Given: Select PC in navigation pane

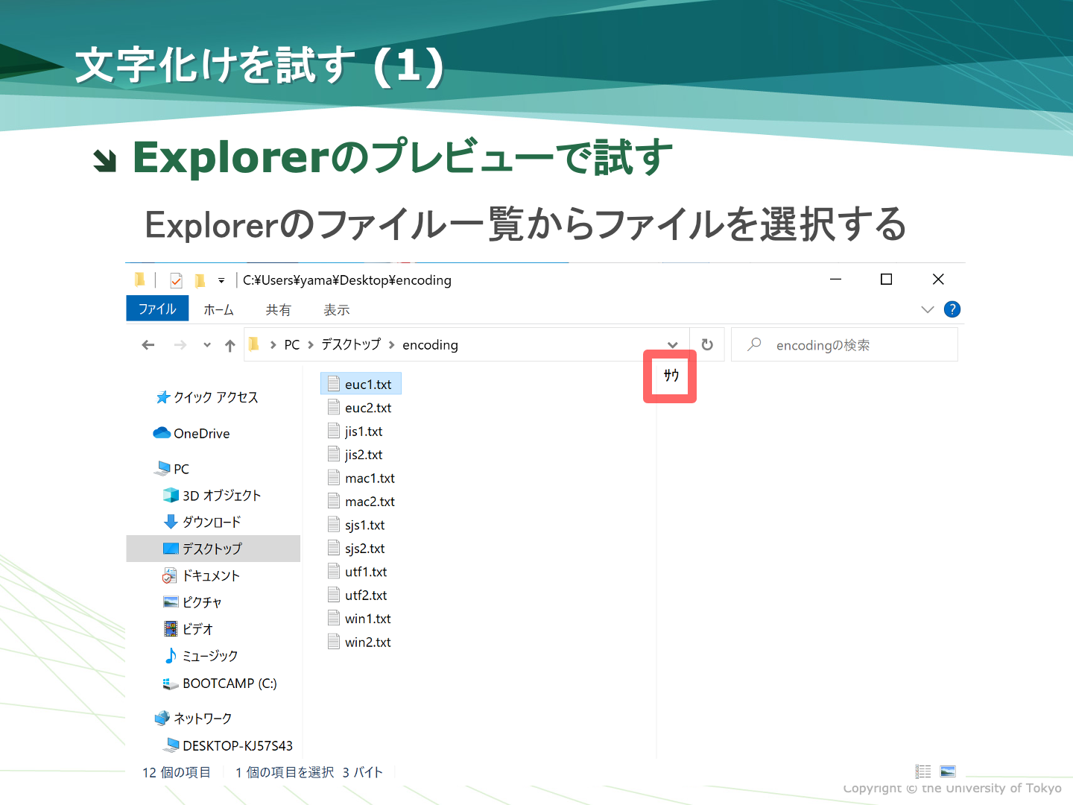Looking at the screenshot, I should pyautogui.click(x=171, y=469).
